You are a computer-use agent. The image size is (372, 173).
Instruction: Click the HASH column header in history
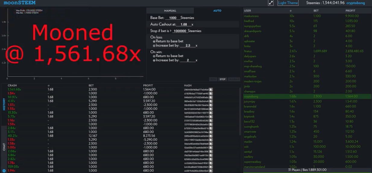[x=188, y=86]
